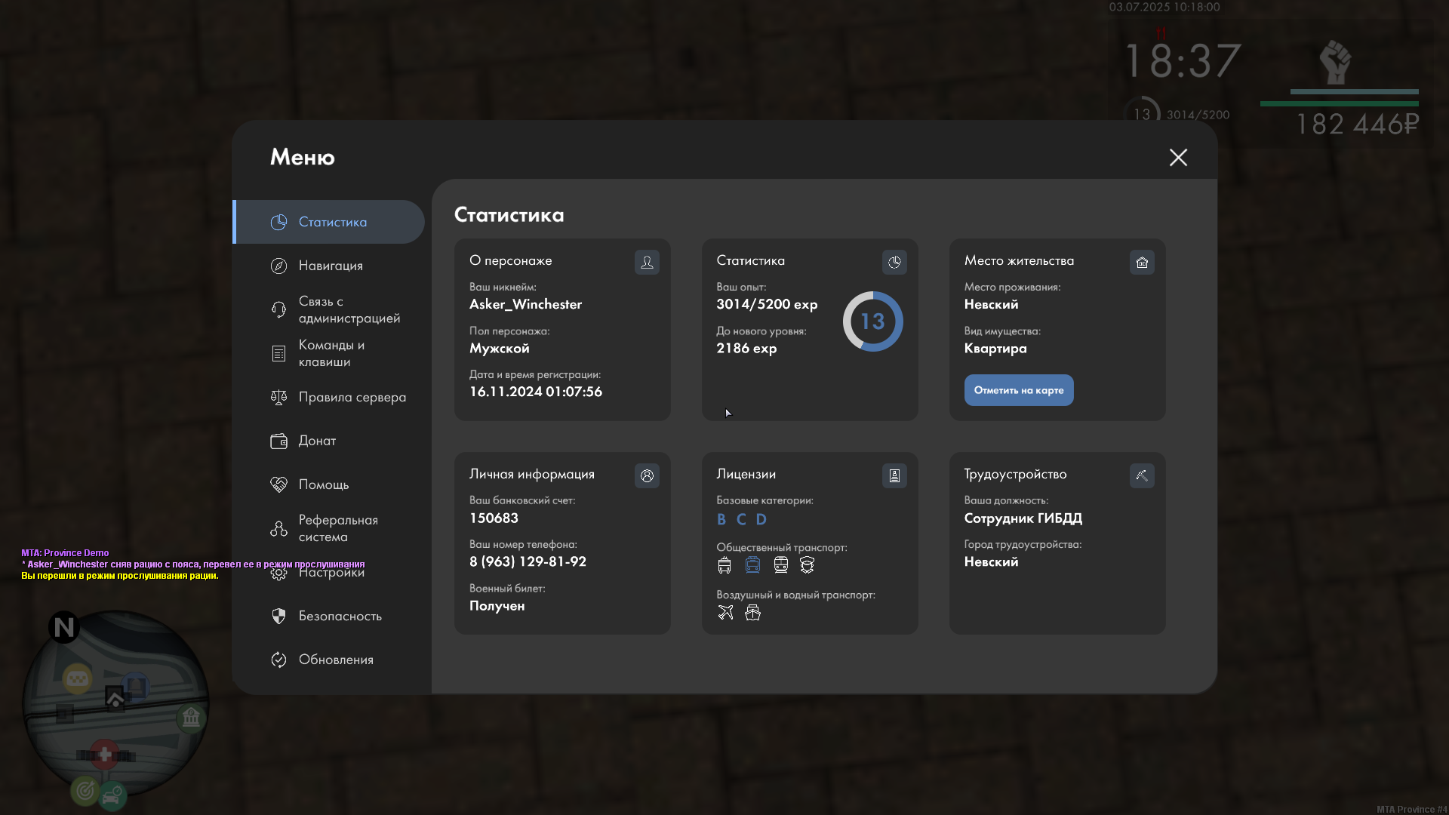Click the Получен military ticket status
The width and height of the screenshot is (1449, 815).
[x=497, y=606]
